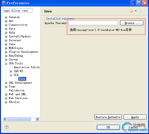This screenshot has height=134, width=149.
Task: Select the Java item under SCA
Action: [22, 79]
